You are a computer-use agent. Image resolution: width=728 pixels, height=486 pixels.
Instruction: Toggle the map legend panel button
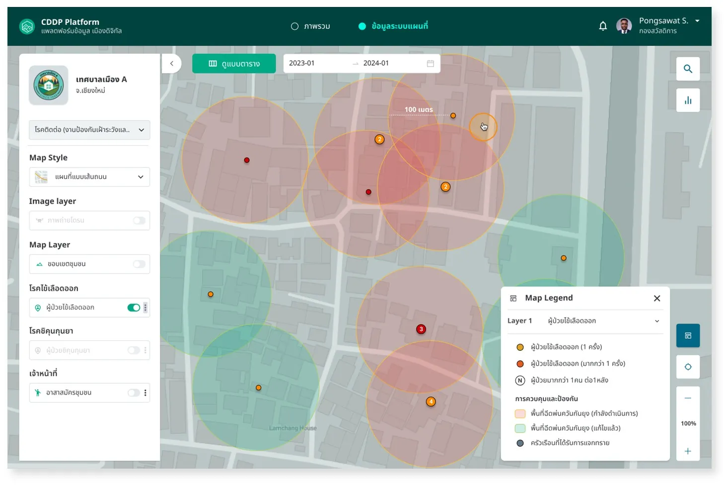pos(688,335)
